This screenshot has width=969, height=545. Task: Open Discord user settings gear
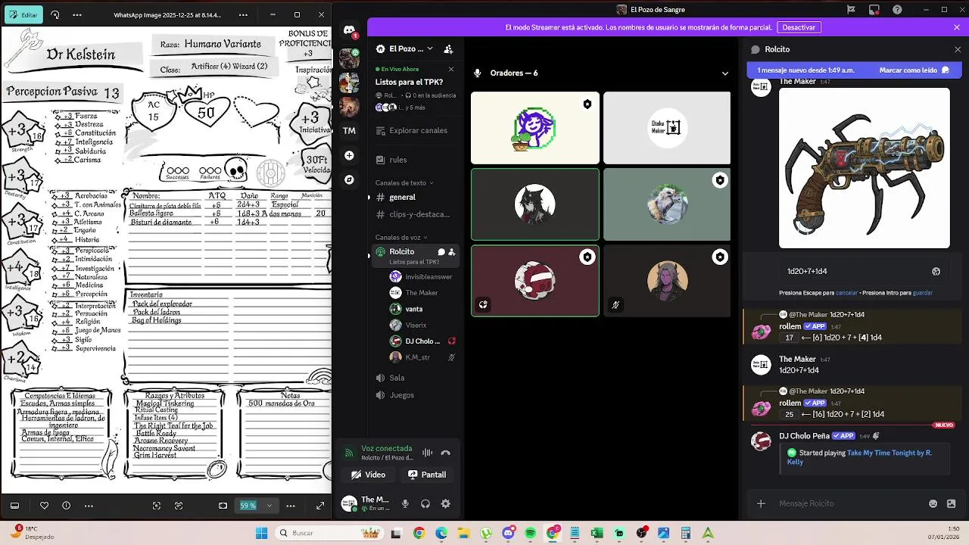(x=446, y=503)
